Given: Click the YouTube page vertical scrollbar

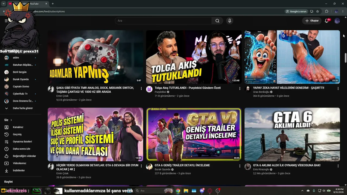Looking at the screenshot, I should (345, 58).
